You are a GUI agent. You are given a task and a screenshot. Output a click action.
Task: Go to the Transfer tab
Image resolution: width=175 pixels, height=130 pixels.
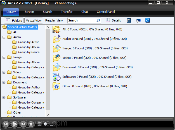pyautogui.click(x=67, y=12)
